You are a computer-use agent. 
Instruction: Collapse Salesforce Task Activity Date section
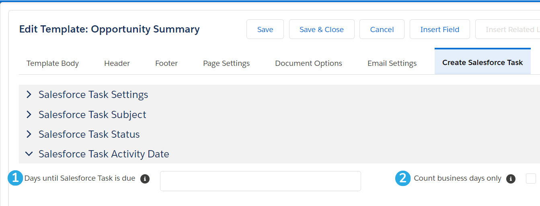(x=97, y=154)
